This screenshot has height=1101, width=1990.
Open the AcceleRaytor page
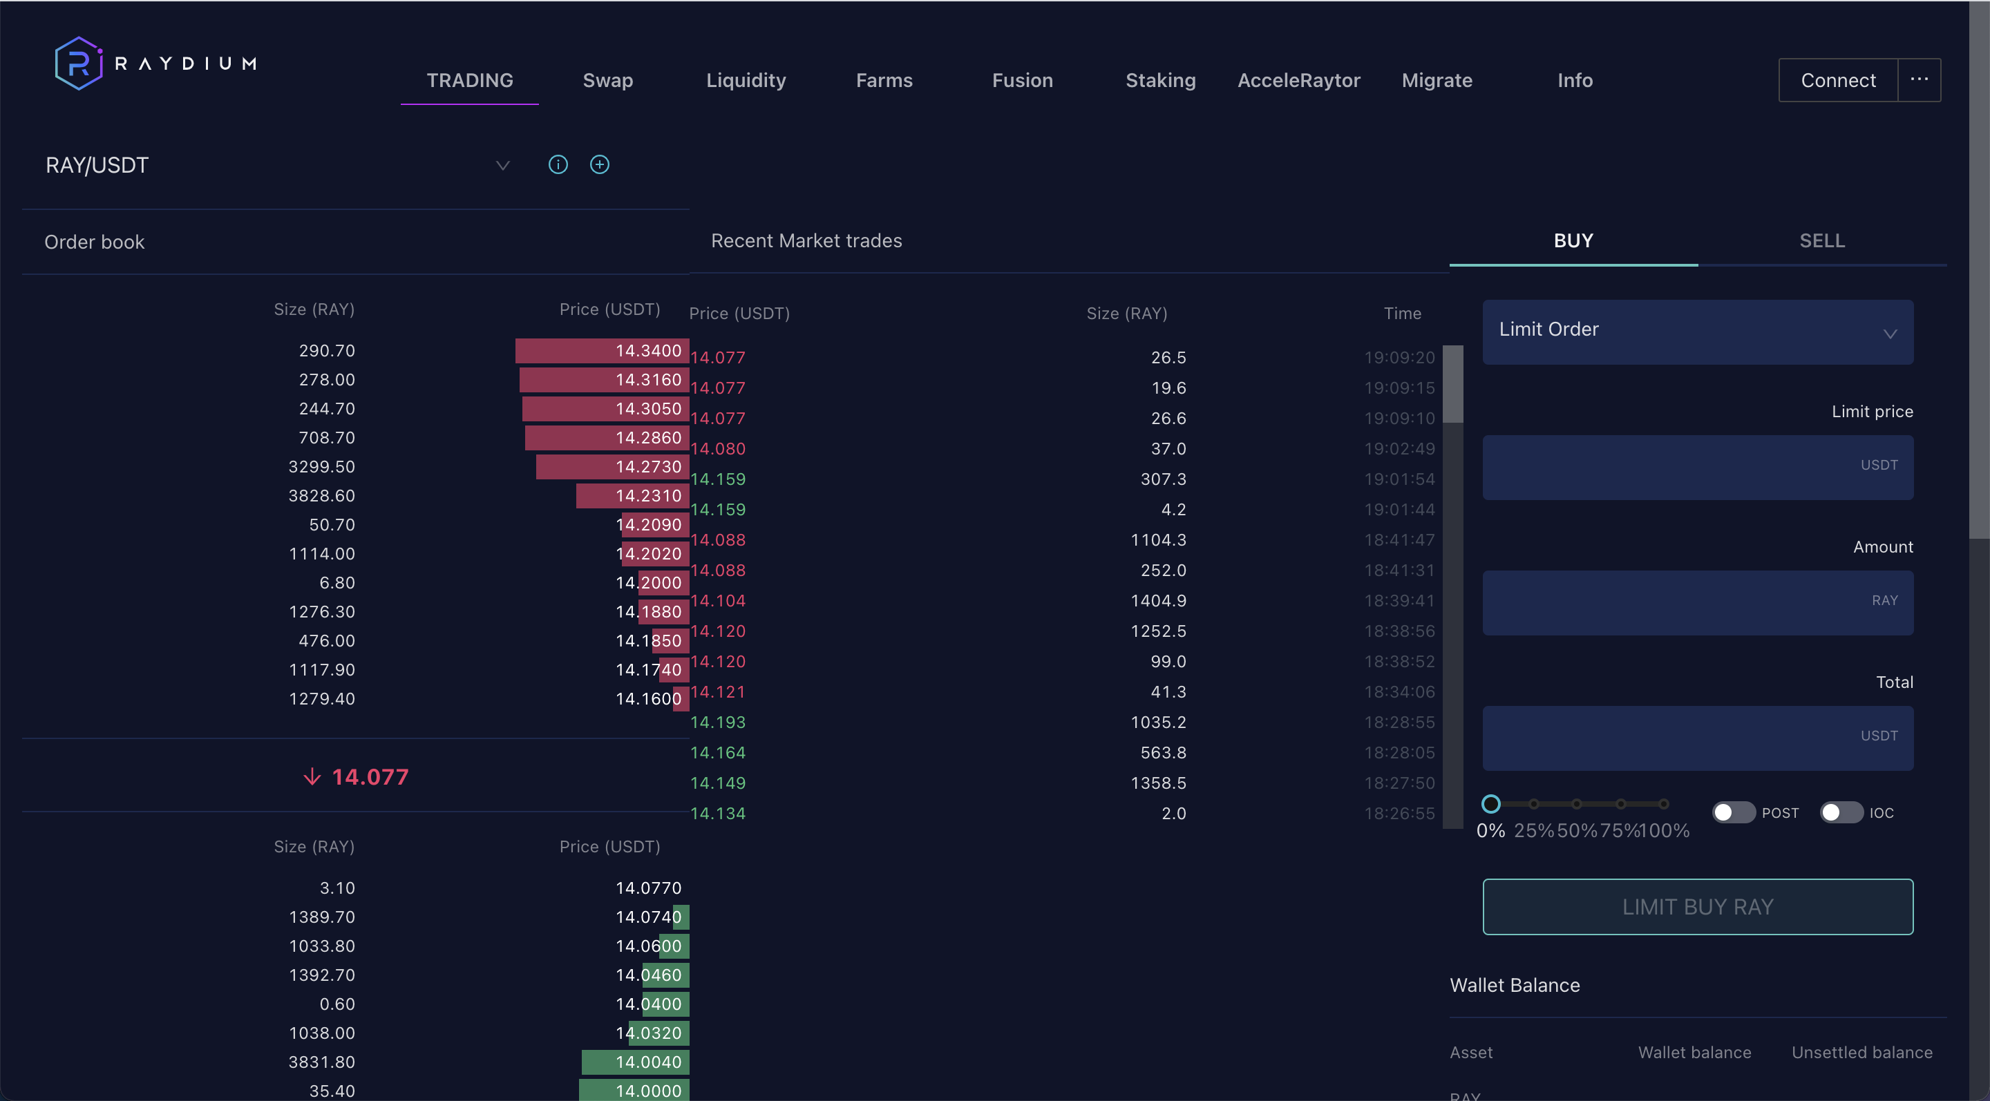1298,80
